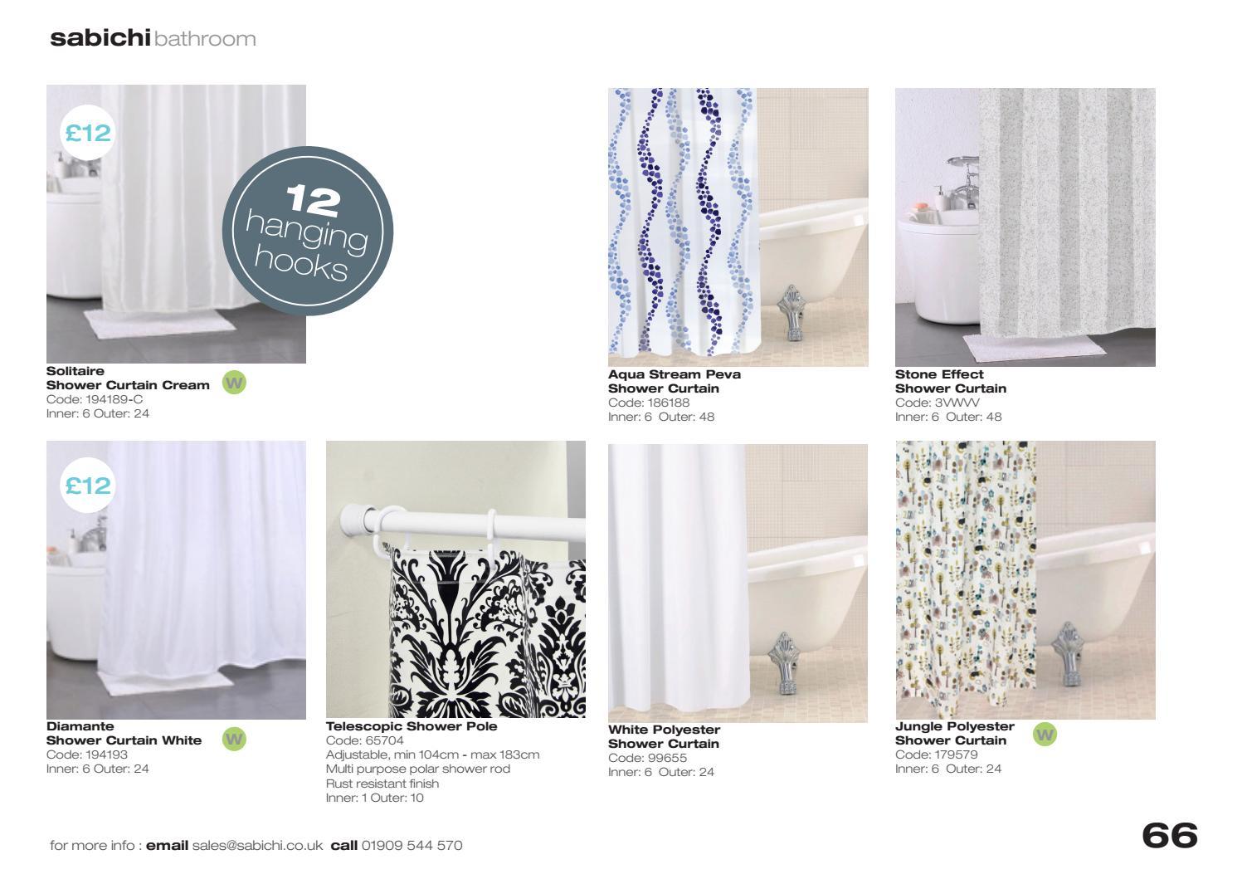Click the White Polyester code 99655 text
Image resolution: width=1242 pixels, height=879 pixels.
[x=648, y=758]
